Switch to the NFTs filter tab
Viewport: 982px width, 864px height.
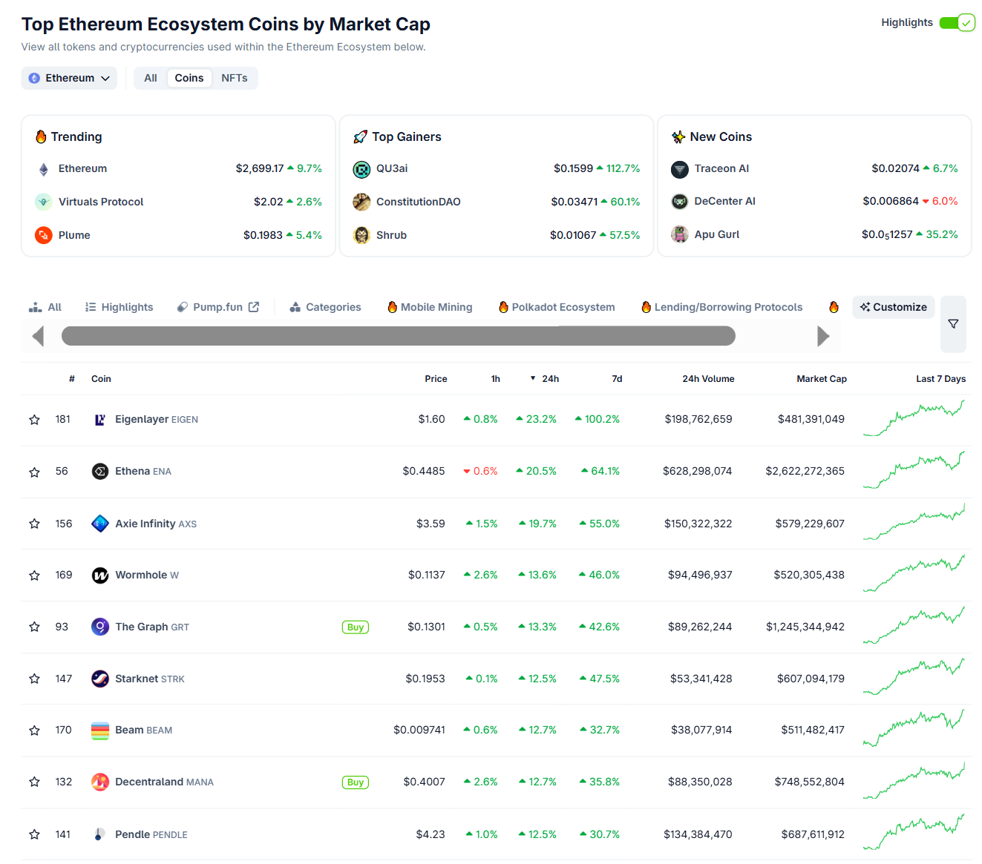pyautogui.click(x=235, y=78)
